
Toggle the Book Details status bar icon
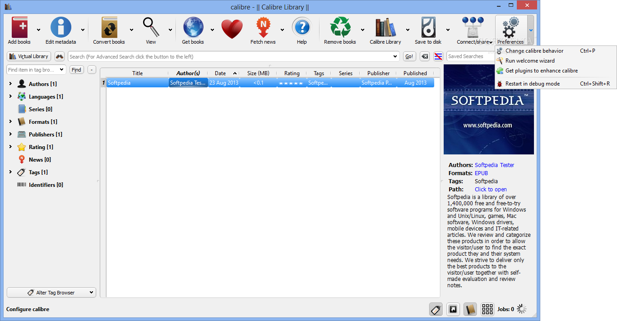point(470,309)
